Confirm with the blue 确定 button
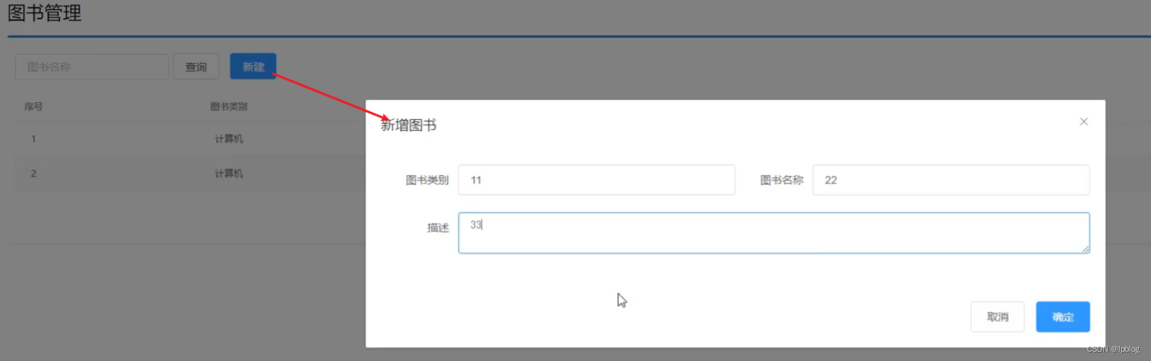 (1063, 317)
